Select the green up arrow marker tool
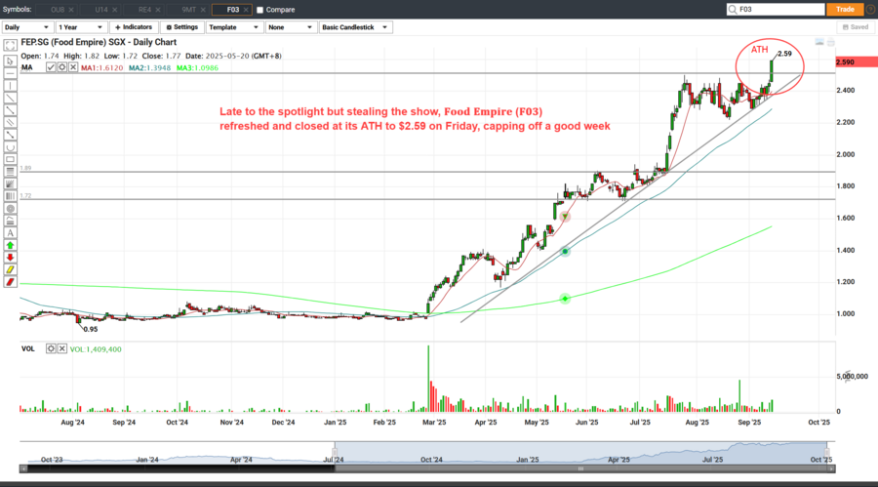 (10, 246)
